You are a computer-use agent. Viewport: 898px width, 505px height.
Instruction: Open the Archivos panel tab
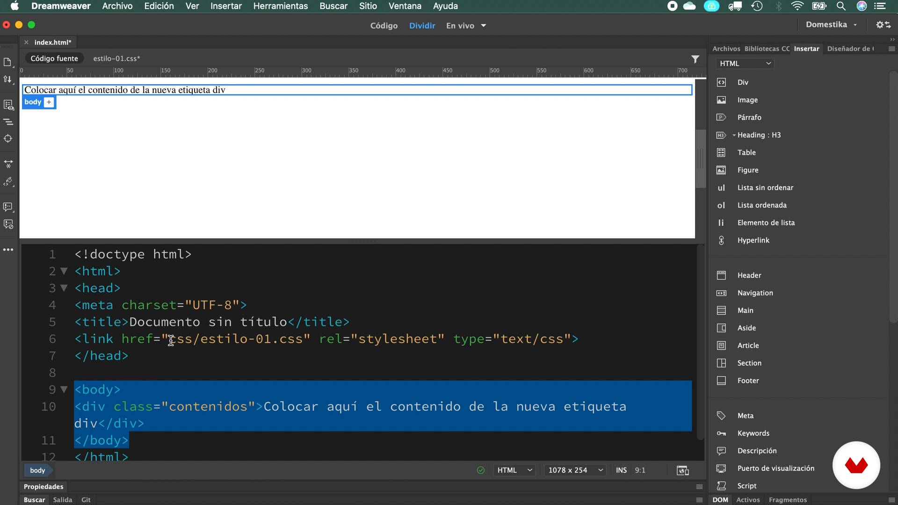(x=726, y=49)
